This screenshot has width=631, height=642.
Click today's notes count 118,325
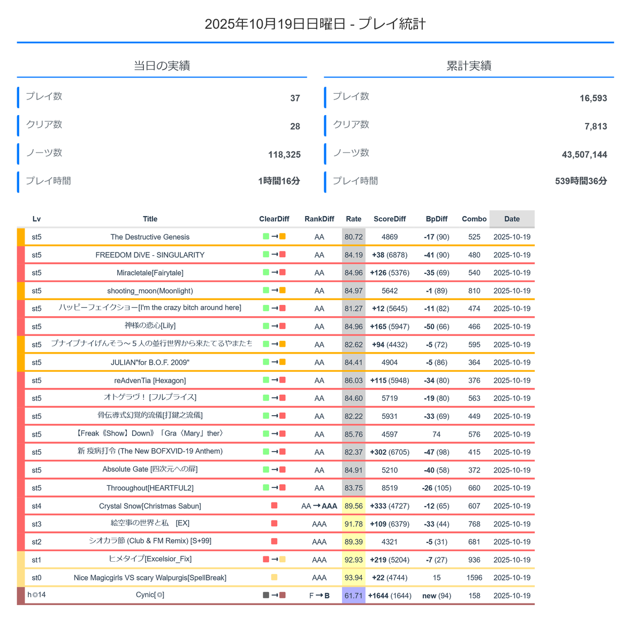284,155
